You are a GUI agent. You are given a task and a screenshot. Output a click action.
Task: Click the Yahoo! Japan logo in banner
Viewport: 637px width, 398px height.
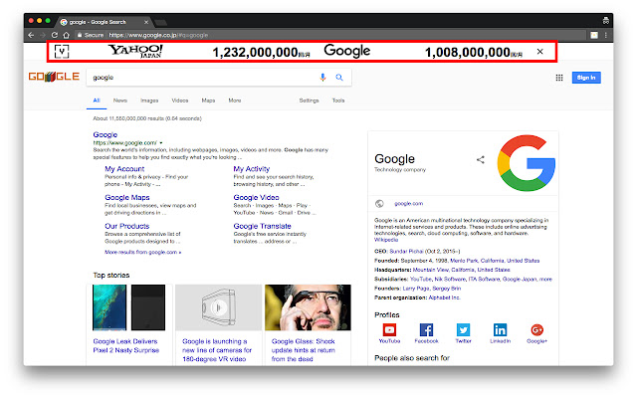coord(135,51)
